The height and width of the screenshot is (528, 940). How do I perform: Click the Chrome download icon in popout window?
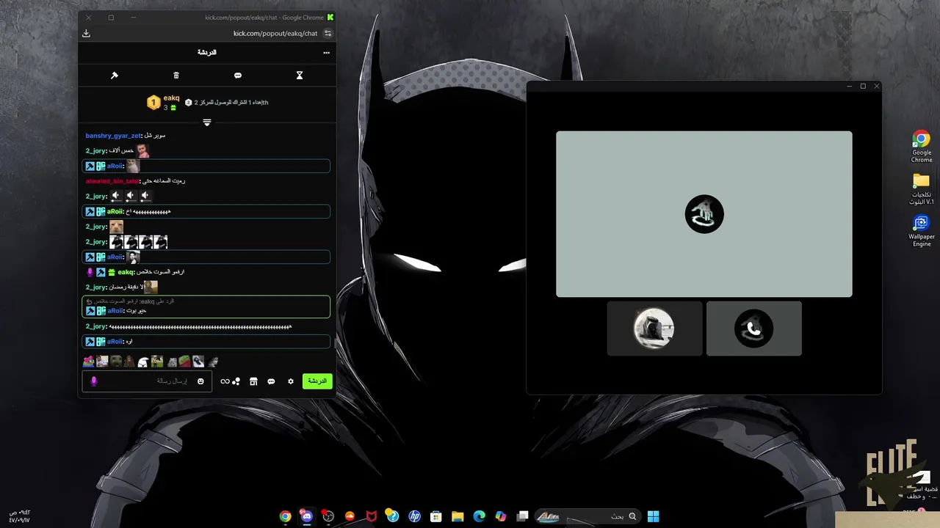point(86,33)
